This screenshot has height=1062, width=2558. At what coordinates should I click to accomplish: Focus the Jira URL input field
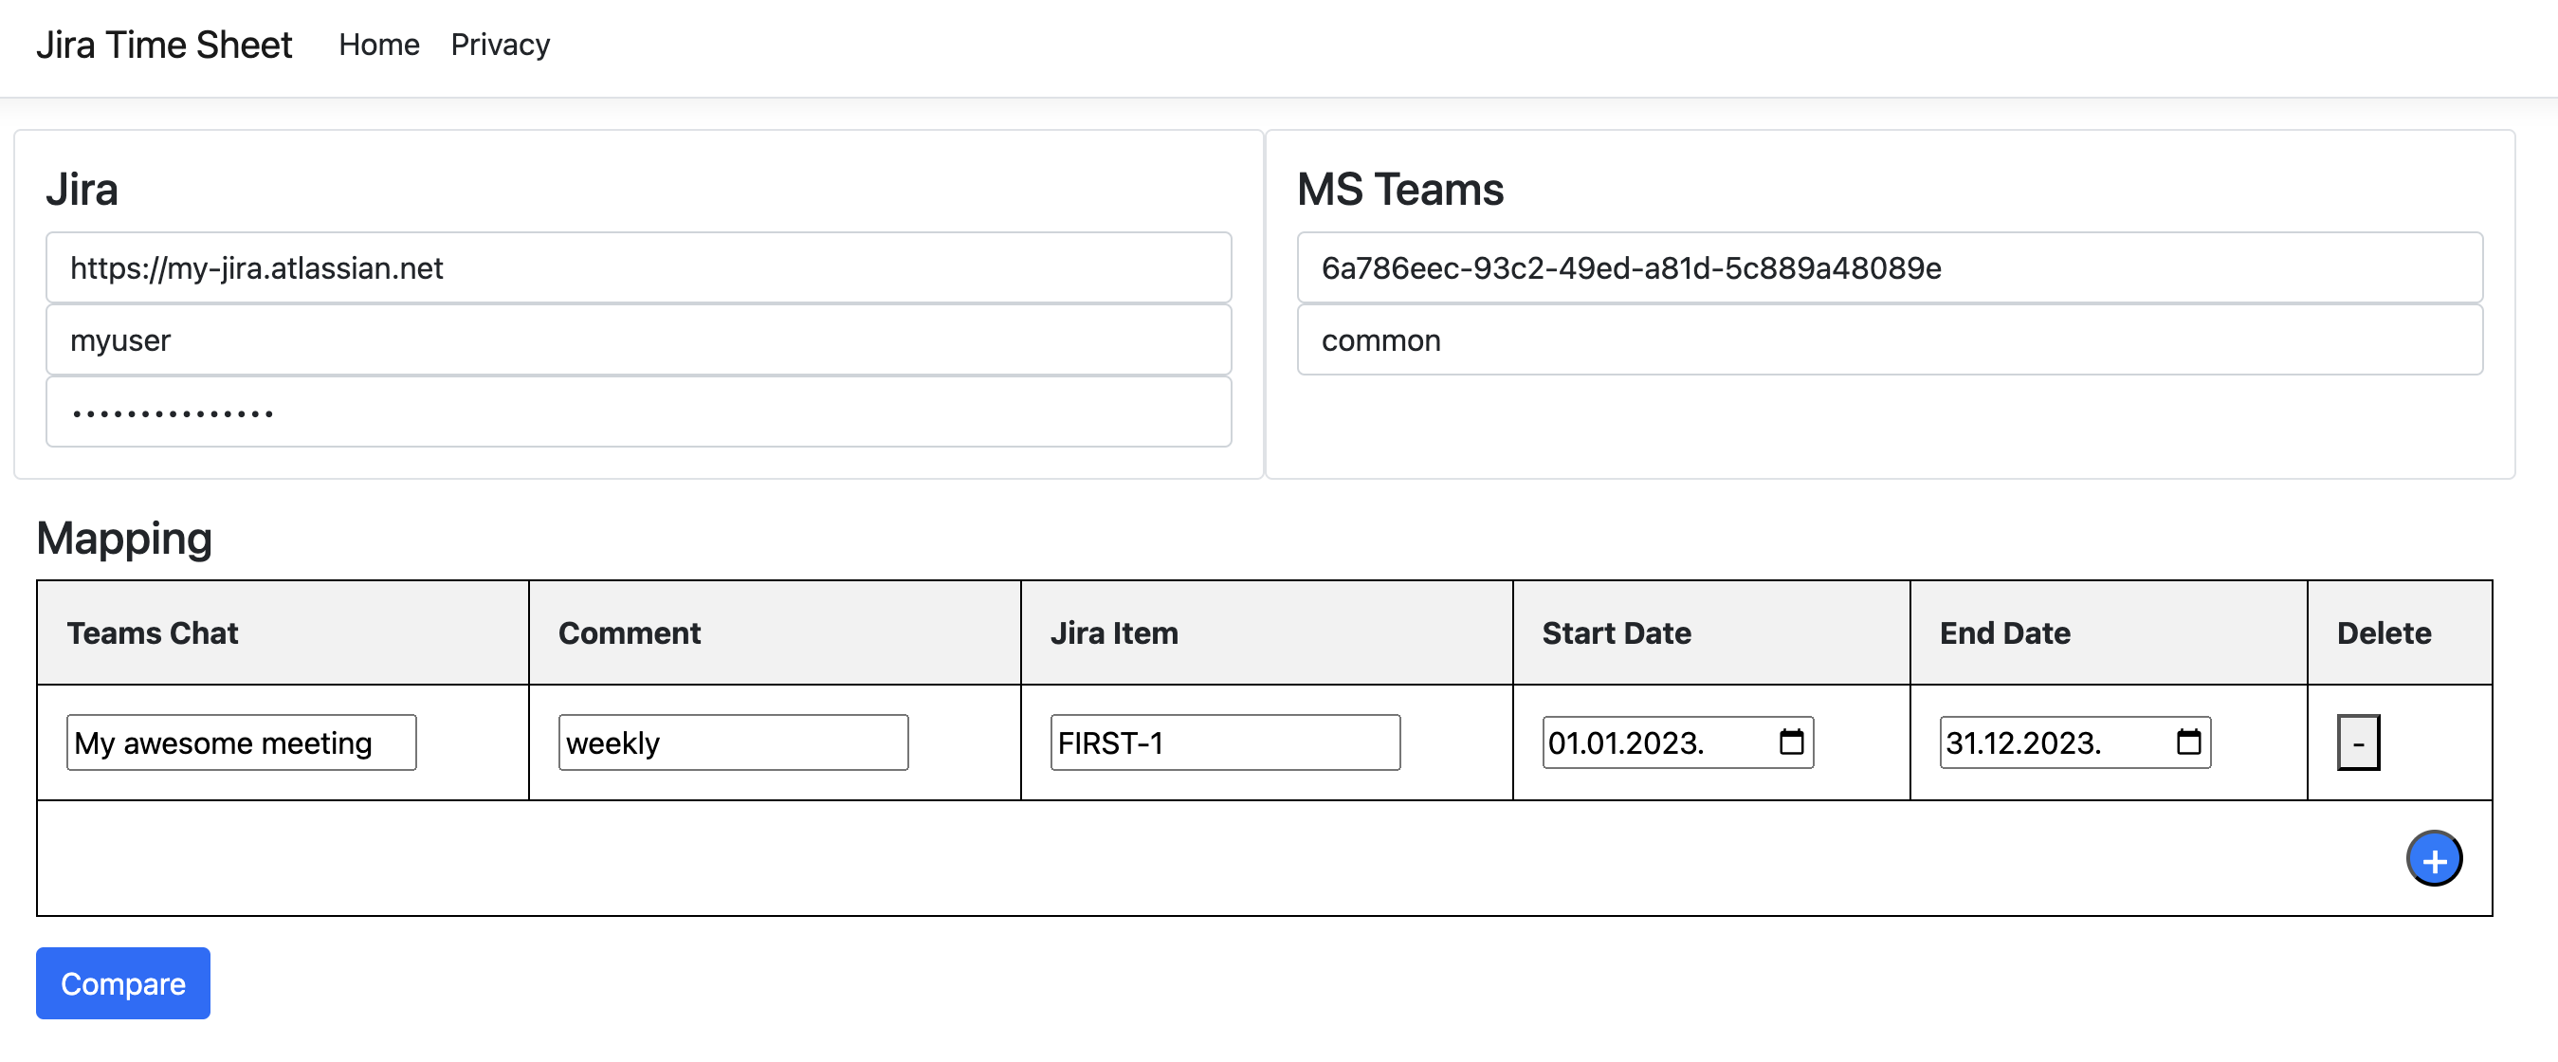[638, 267]
